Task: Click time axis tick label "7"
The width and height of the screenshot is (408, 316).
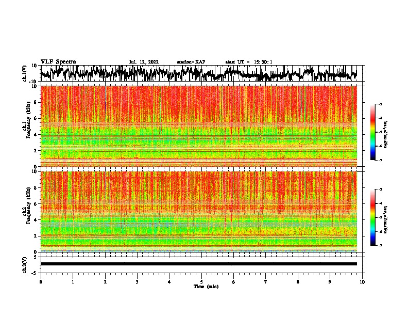Action: pos(266,282)
